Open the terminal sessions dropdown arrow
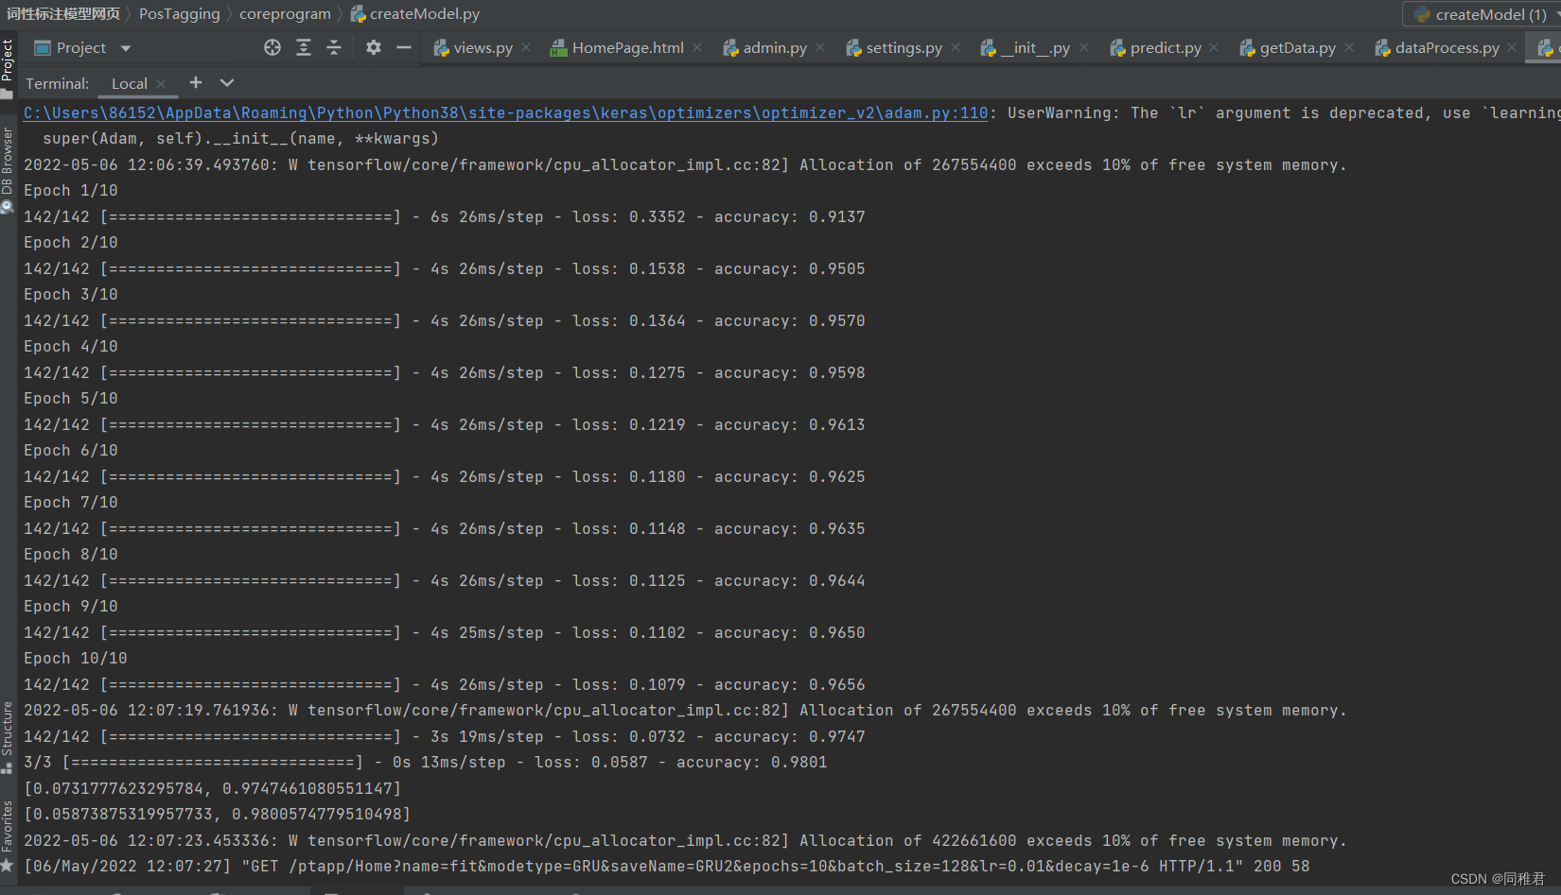The height and width of the screenshot is (895, 1561). 227,82
